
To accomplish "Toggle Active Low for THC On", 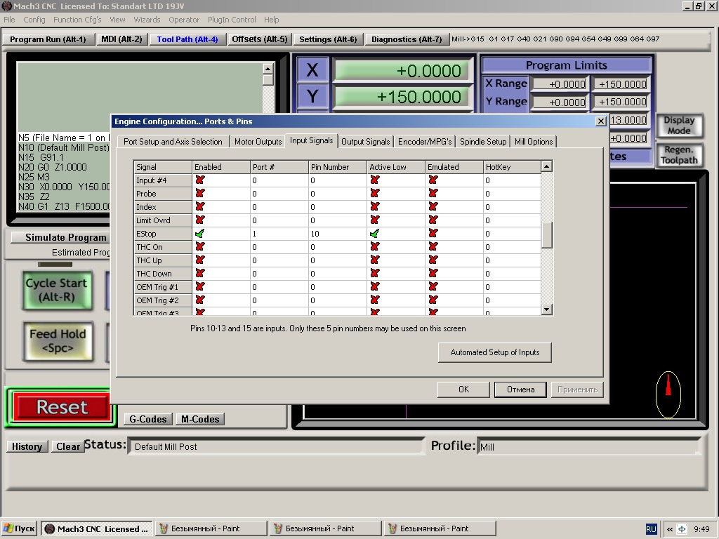I will (375, 246).
